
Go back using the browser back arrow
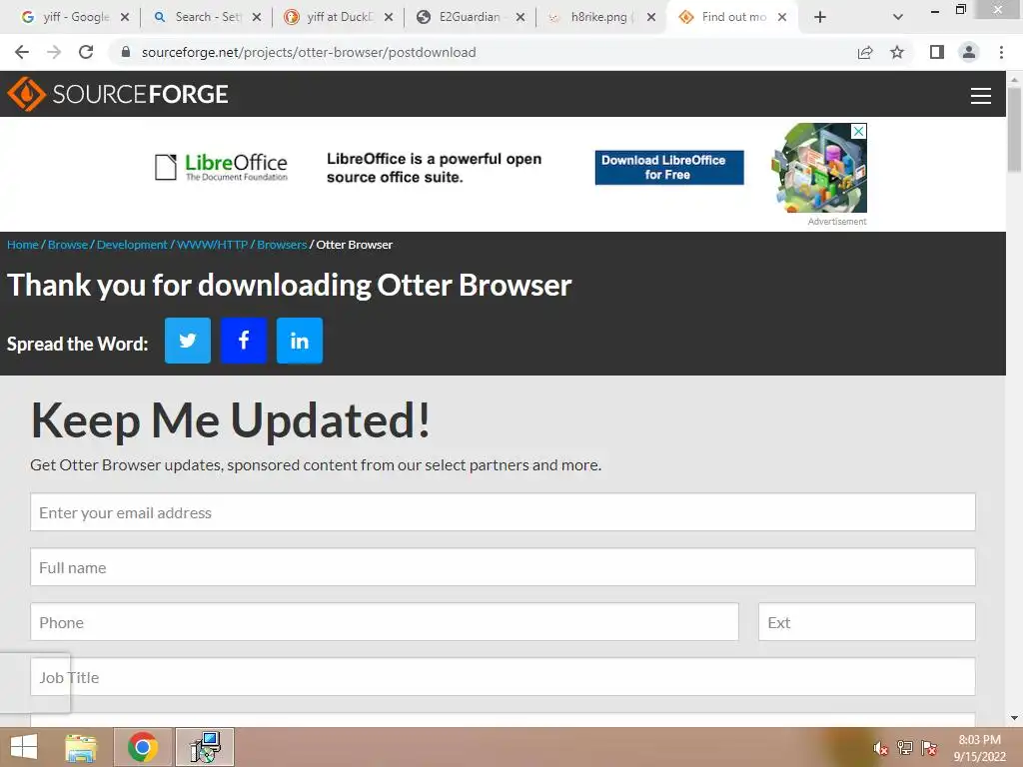click(22, 52)
